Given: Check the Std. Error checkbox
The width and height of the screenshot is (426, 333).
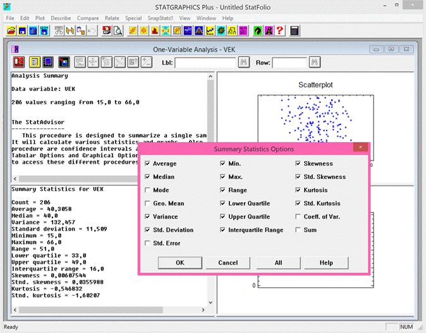Looking at the screenshot, I should 147,243.
